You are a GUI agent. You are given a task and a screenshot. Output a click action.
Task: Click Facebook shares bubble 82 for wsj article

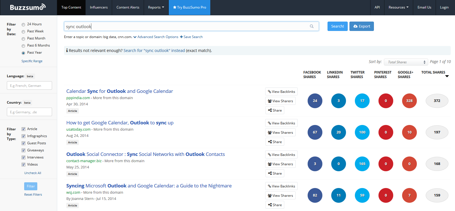tap(315, 195)
